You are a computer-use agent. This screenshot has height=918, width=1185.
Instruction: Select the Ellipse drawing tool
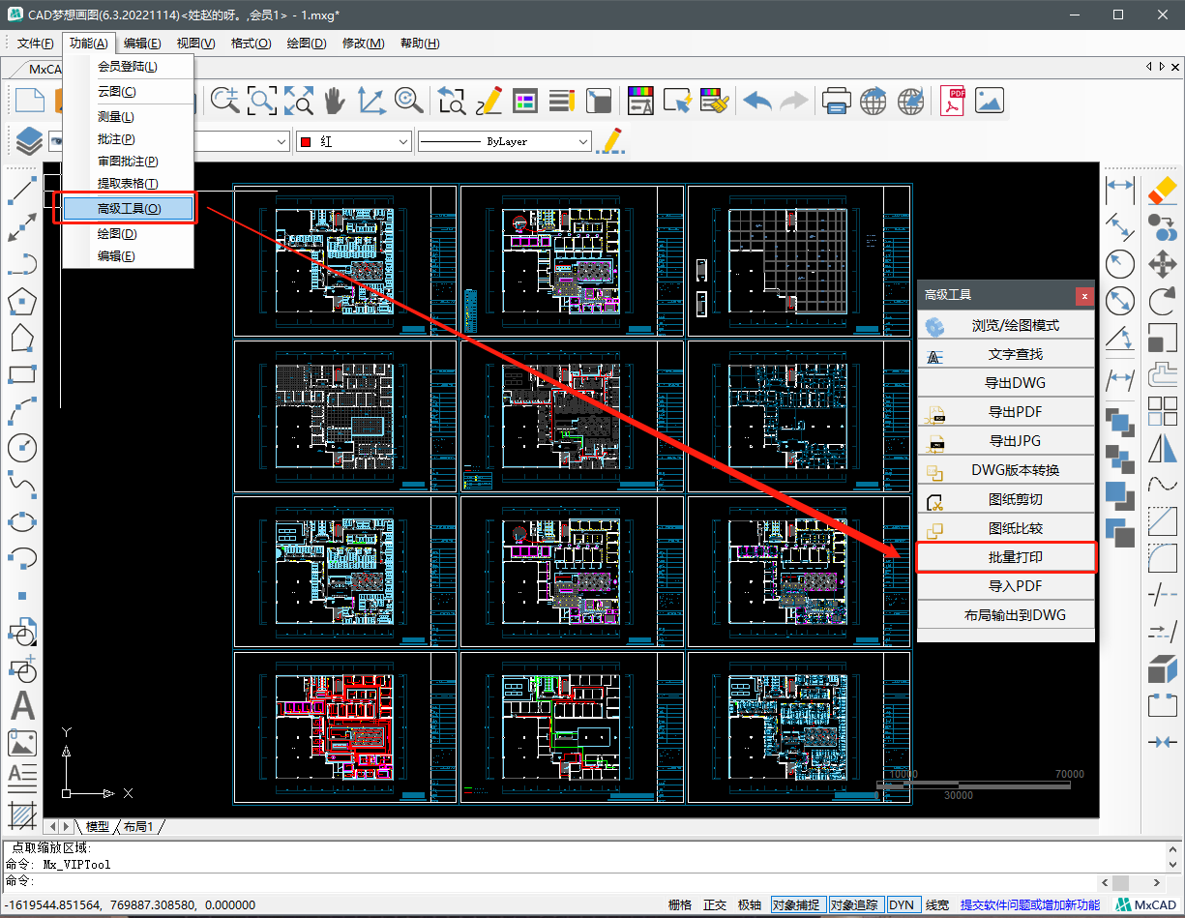pyautogui.click(x=22, y=520)
